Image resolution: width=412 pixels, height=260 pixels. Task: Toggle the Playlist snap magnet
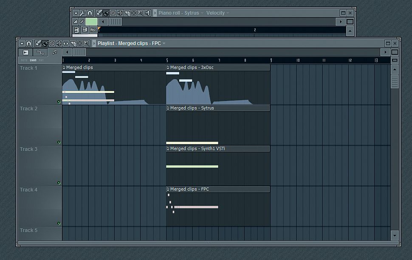(x=29, y=43)
